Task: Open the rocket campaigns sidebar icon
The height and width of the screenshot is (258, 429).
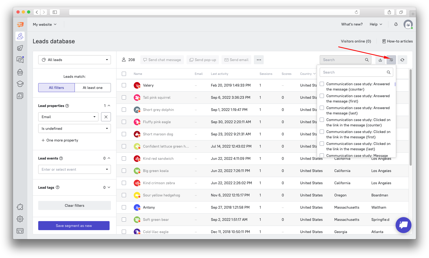Action: (20, 48)
